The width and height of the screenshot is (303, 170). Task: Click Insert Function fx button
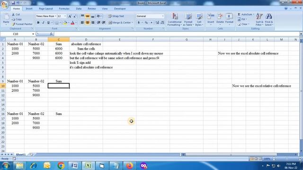tap(51, 34)
